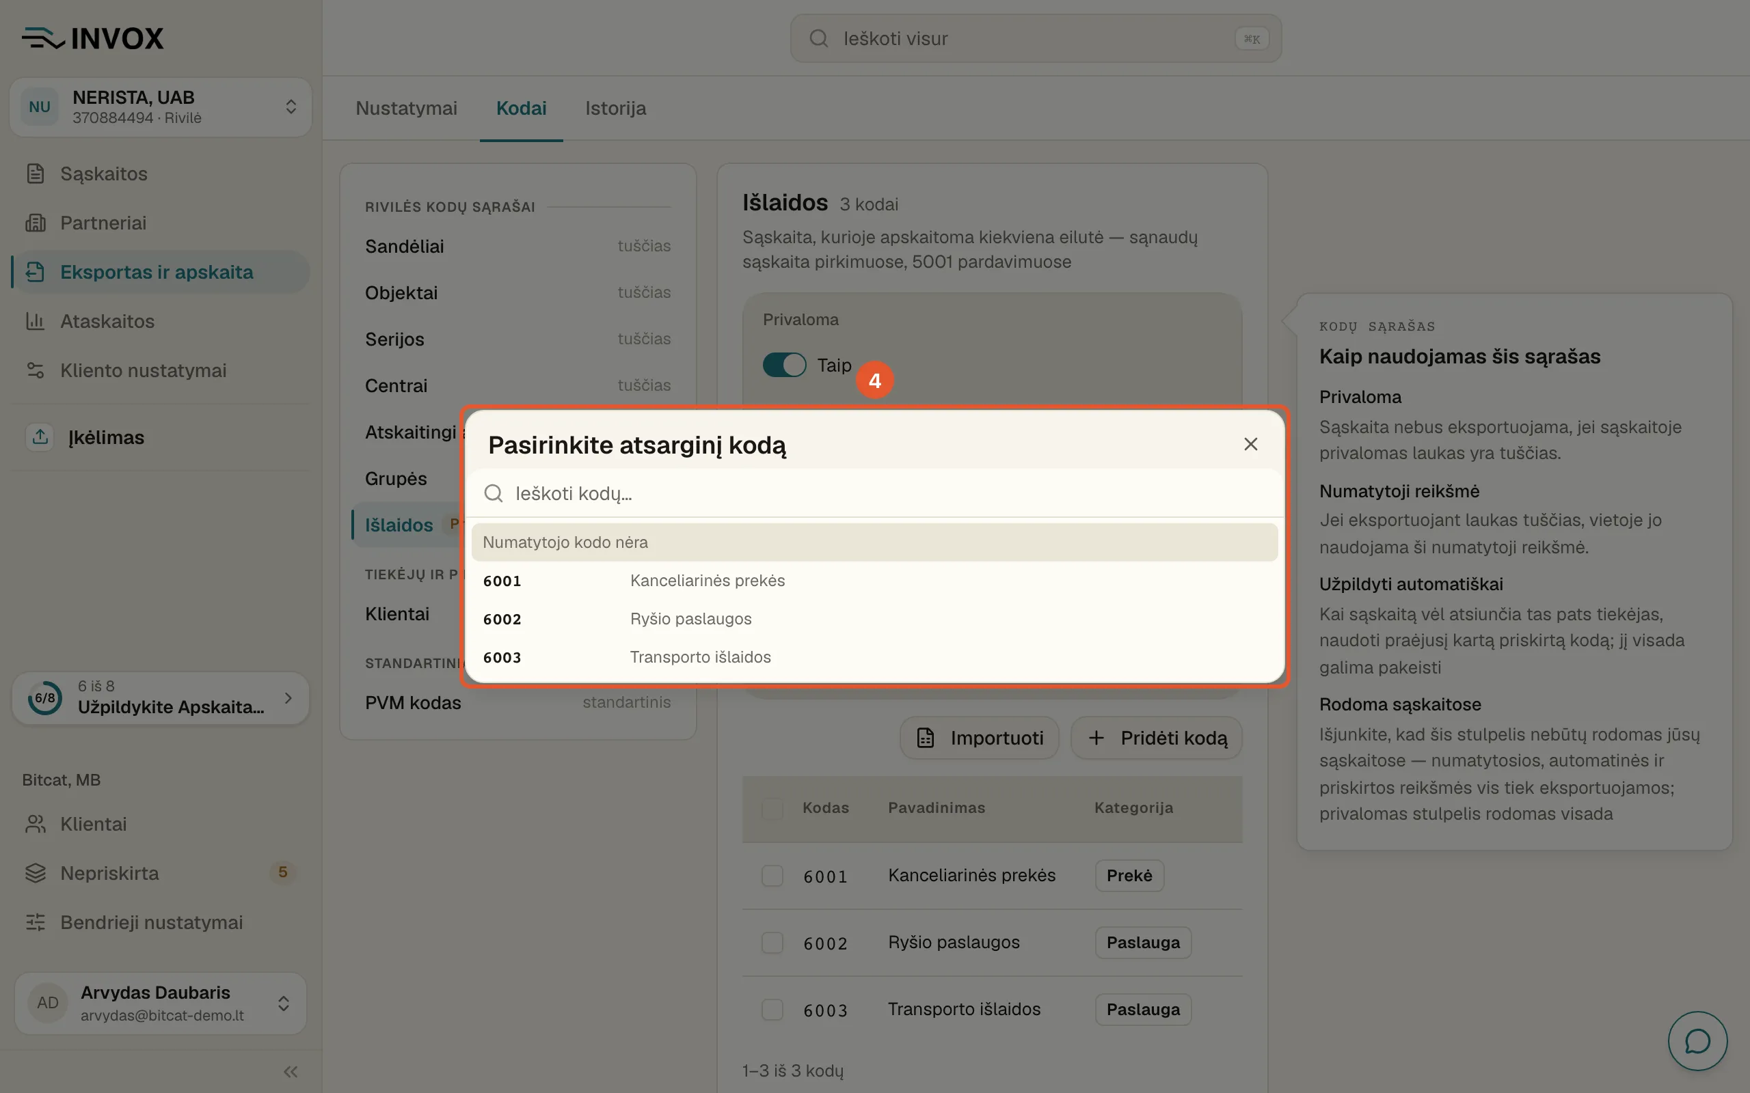Collapse the sidebar with double-chevron icon
This screenshot has height=1093, width=1750.
(291, 1071)
